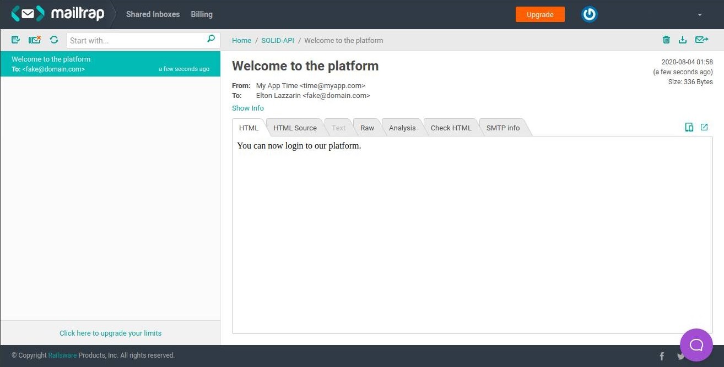724x367 pixels.
Task: Download the email as file
Action: pos(683,40)
